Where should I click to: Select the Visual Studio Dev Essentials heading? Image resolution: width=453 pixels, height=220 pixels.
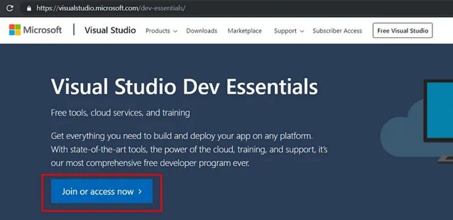pos(185,87)
